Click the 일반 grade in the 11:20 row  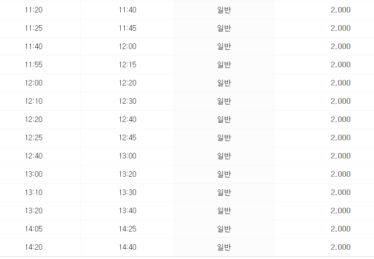pyautogui.click(x=224, y=10)
